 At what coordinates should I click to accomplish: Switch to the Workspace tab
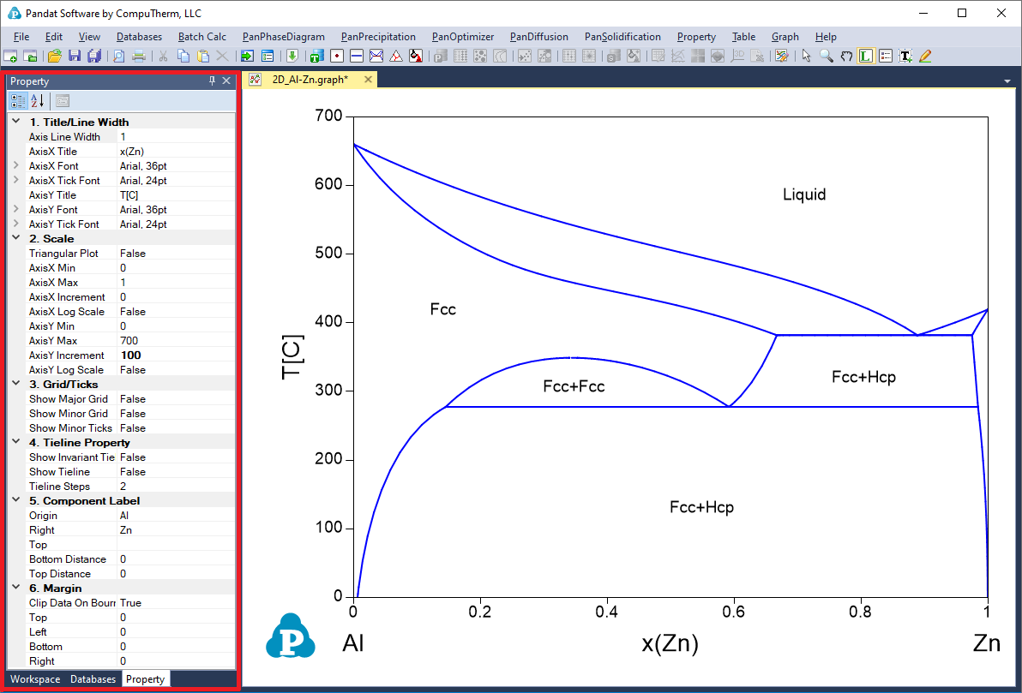click(x=35, y=679)
